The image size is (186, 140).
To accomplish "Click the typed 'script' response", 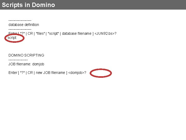I will point(12,38).
